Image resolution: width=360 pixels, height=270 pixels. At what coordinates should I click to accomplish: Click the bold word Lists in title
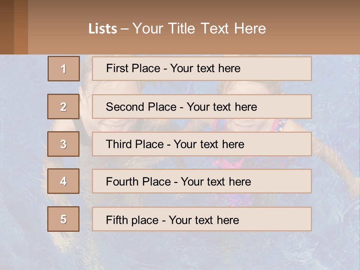103,29
